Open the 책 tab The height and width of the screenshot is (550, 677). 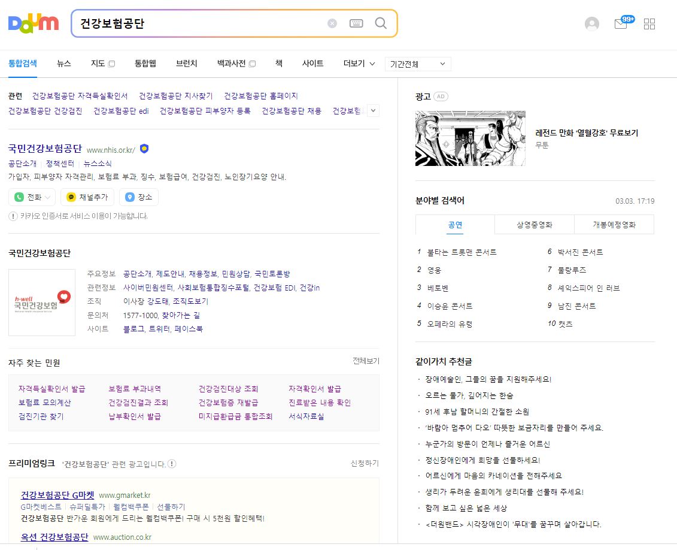[x=279, y=64]
